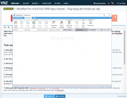Open the user profile phj4nhpr09xx

pos(100,3)
